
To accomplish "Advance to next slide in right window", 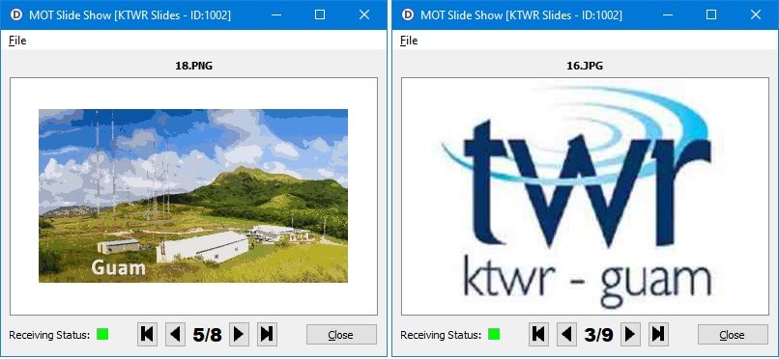I will pyautogui.click(x=630, y=335).
